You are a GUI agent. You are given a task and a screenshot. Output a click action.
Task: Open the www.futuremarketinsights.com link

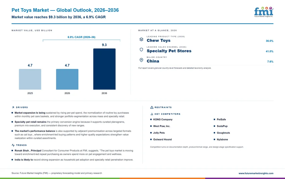click(256, 173)
